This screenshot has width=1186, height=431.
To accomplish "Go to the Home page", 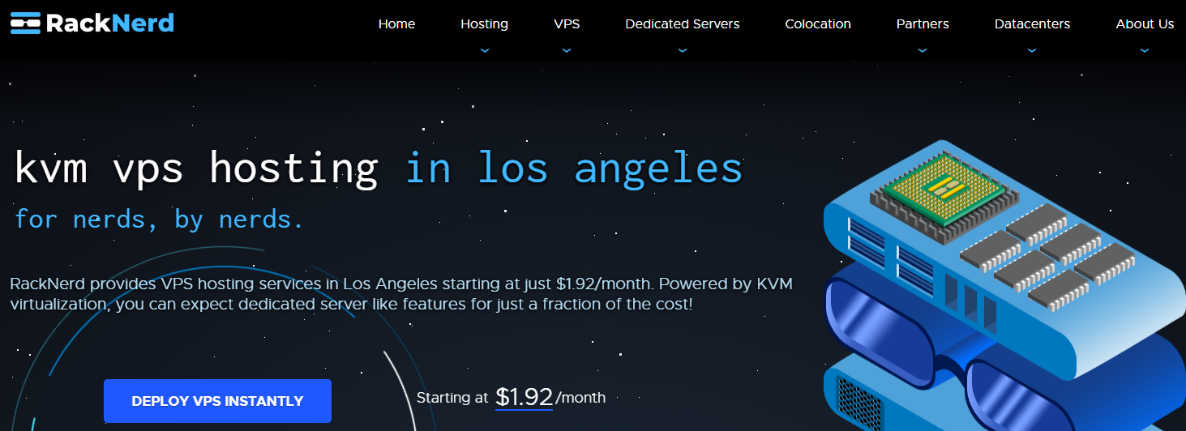I will click(x=396, y=24).
